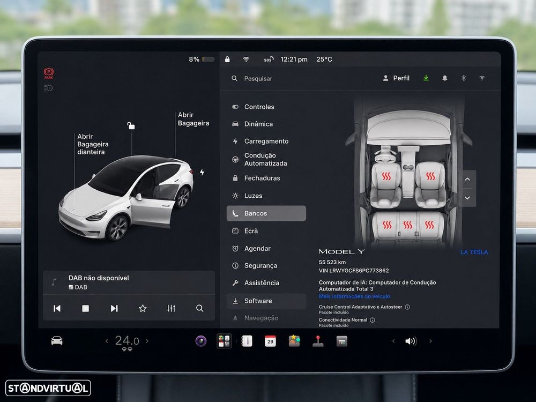Show info for Conectividade Normal
Image resolution: width=536 pixels, height=402 pixels.
click(x=373, y=320)
